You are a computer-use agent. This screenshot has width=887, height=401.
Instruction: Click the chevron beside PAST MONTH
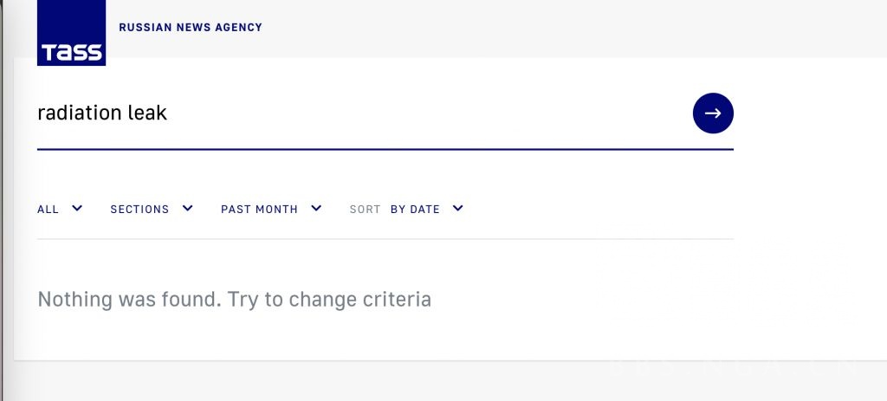[316, 208]
